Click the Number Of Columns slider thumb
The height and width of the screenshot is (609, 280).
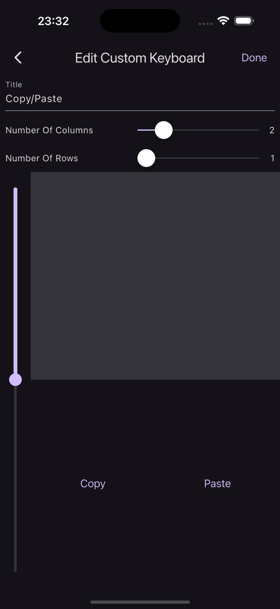163,130
